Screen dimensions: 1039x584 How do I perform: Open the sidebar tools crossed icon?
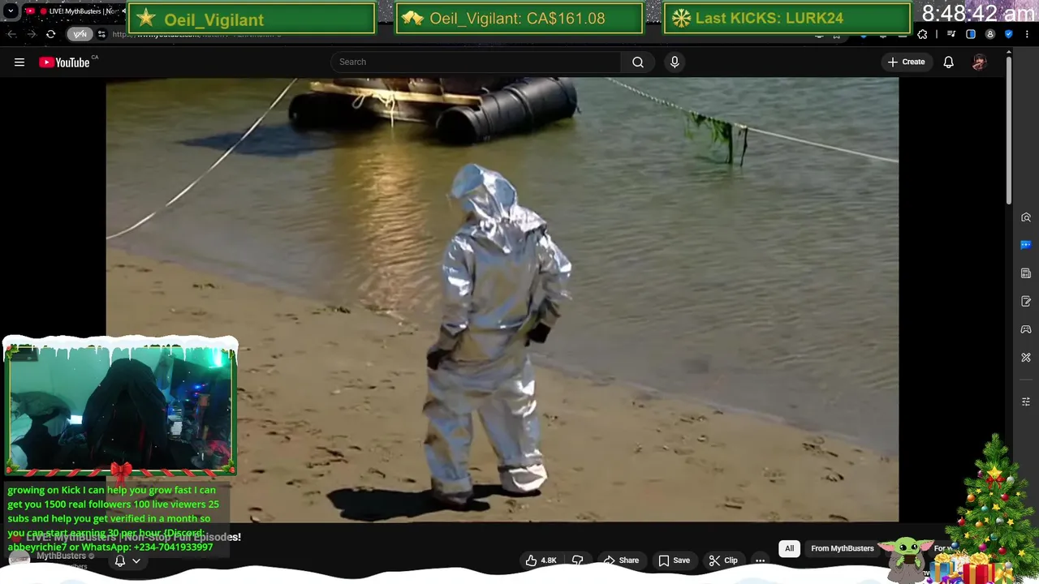pos(1026,358)
